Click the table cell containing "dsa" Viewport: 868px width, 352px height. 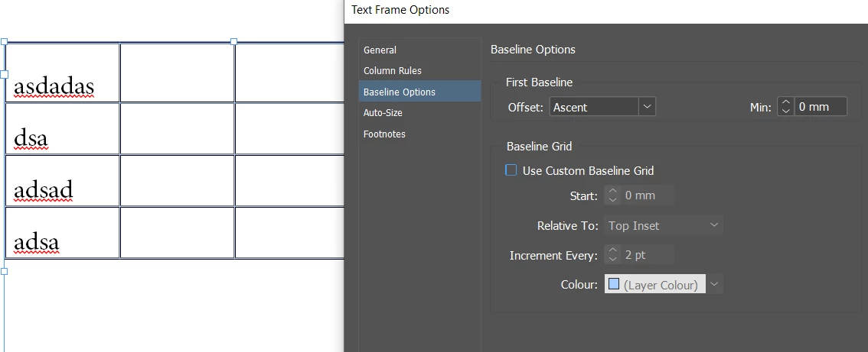click(x=62, y=129)
